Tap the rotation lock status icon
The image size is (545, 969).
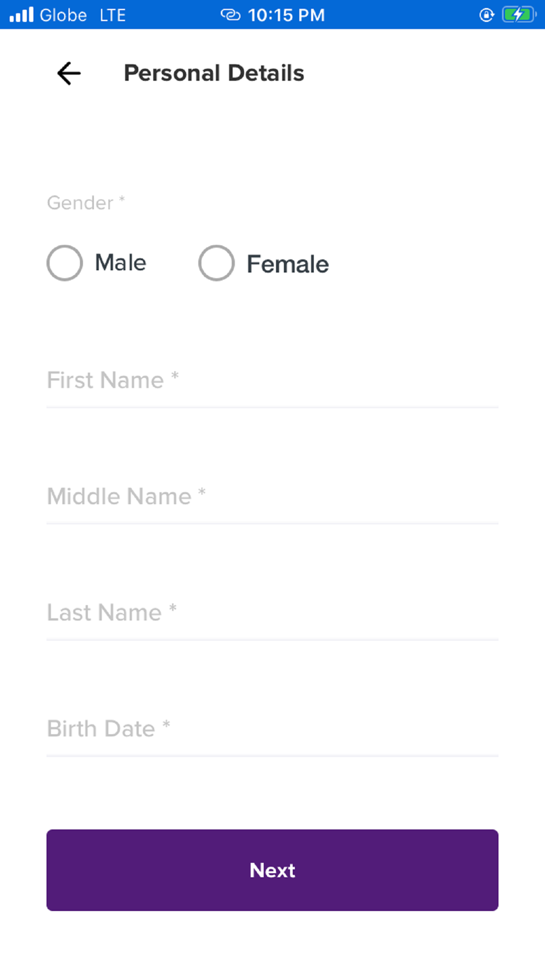point(487,15)
